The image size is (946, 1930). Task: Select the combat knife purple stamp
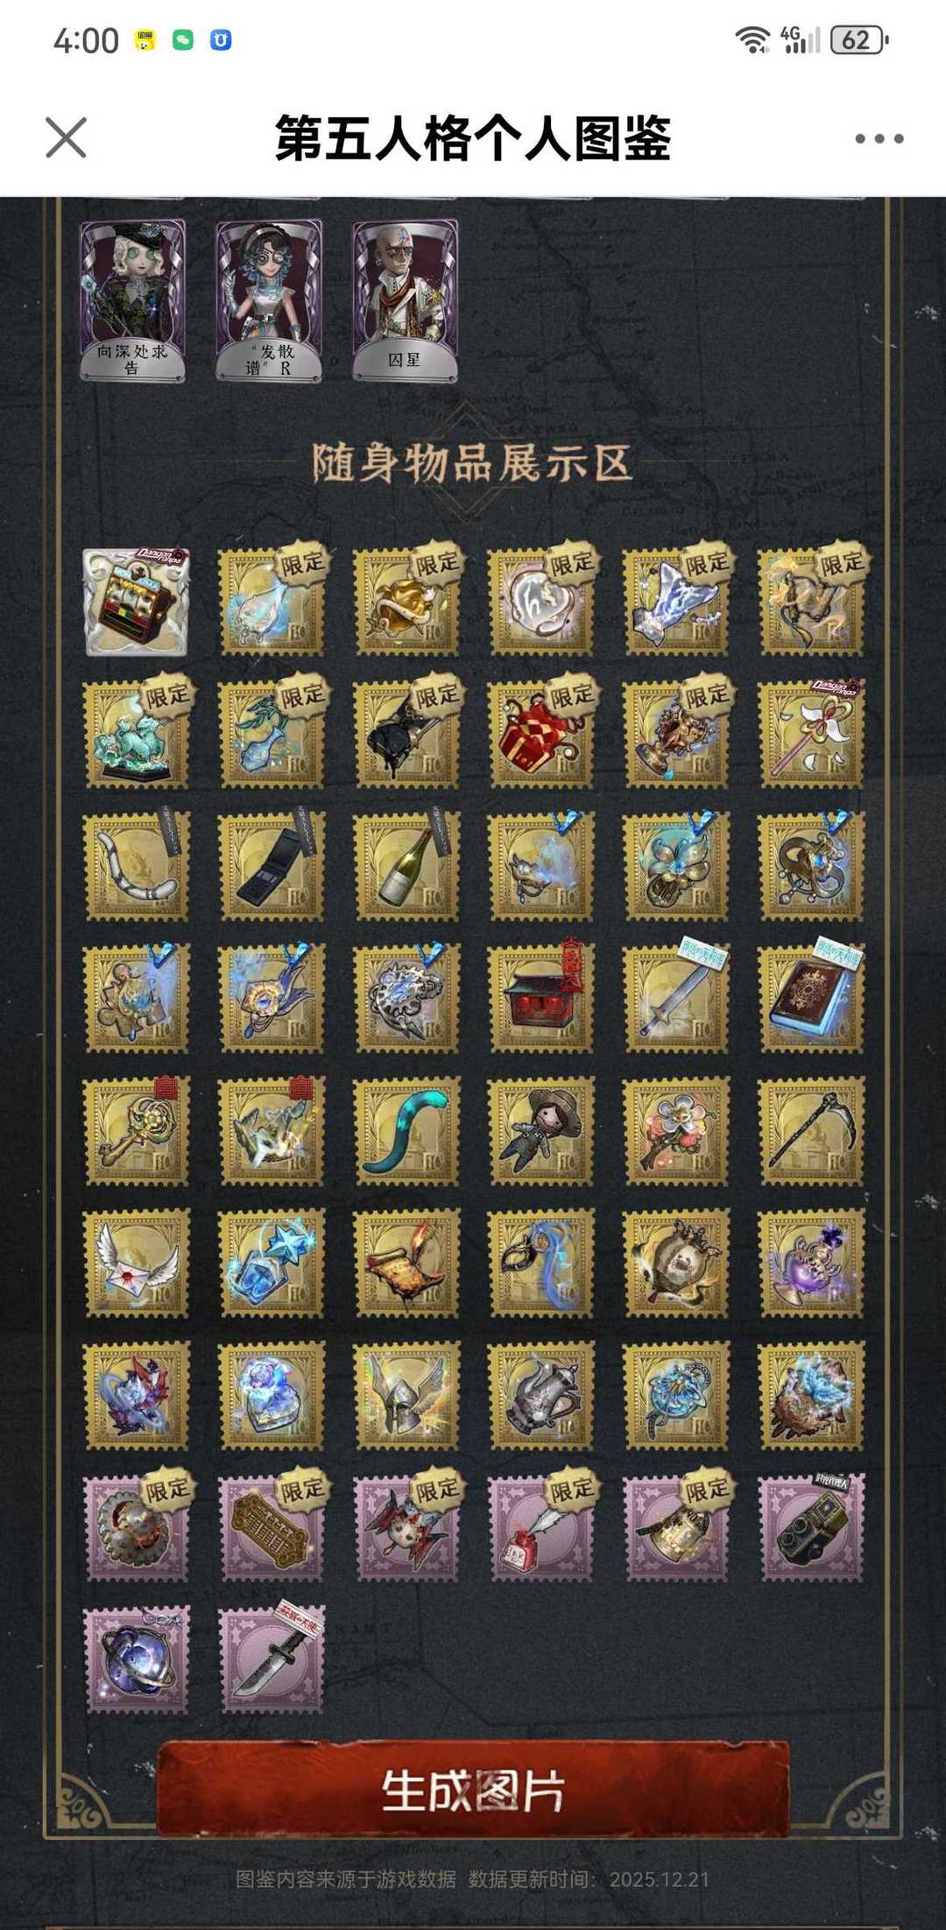click(x=272, y=1659)
